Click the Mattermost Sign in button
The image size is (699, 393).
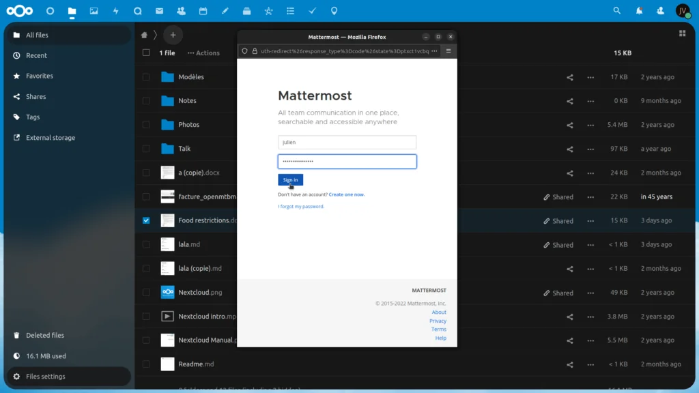click(290, 179)
